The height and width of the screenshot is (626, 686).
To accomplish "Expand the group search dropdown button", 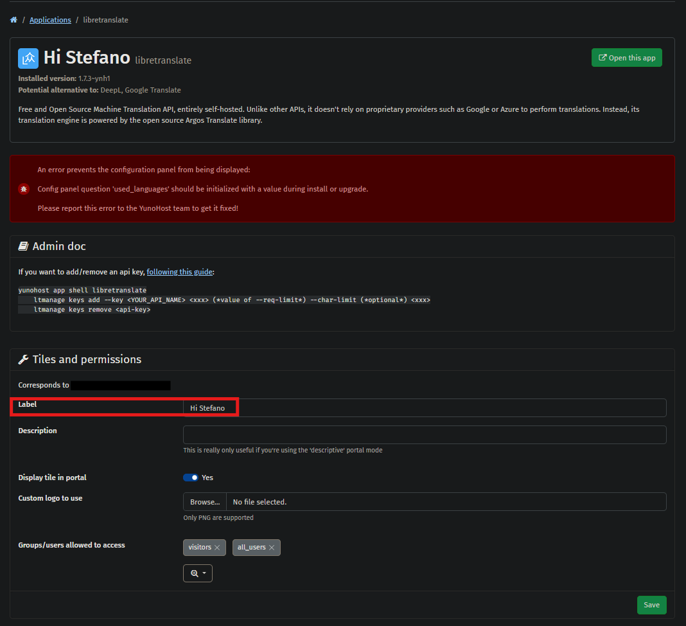I will click(197, 573).
